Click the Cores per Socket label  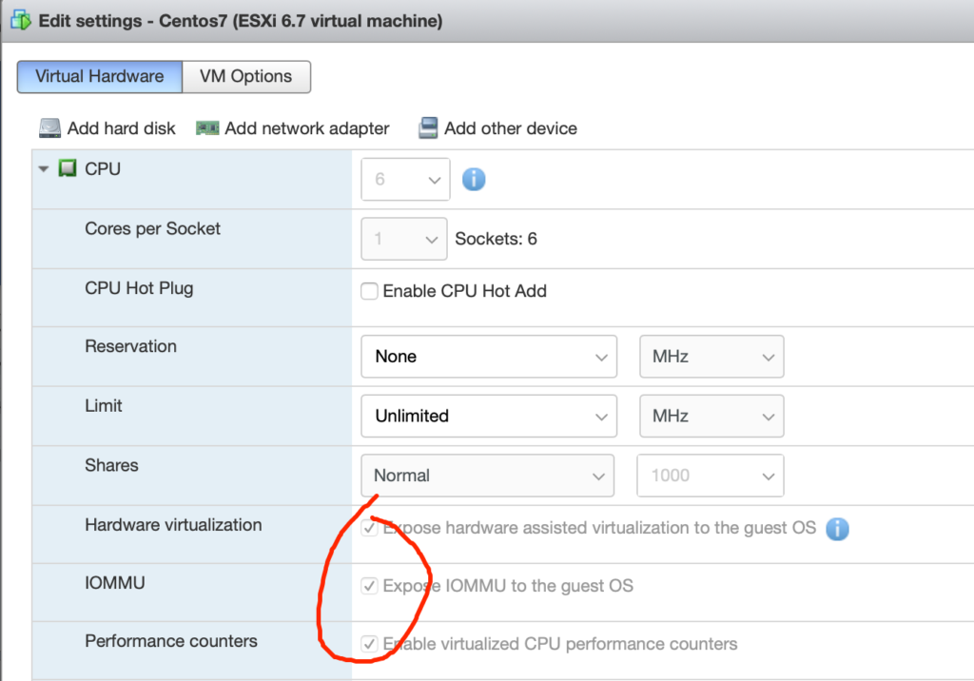152,228
